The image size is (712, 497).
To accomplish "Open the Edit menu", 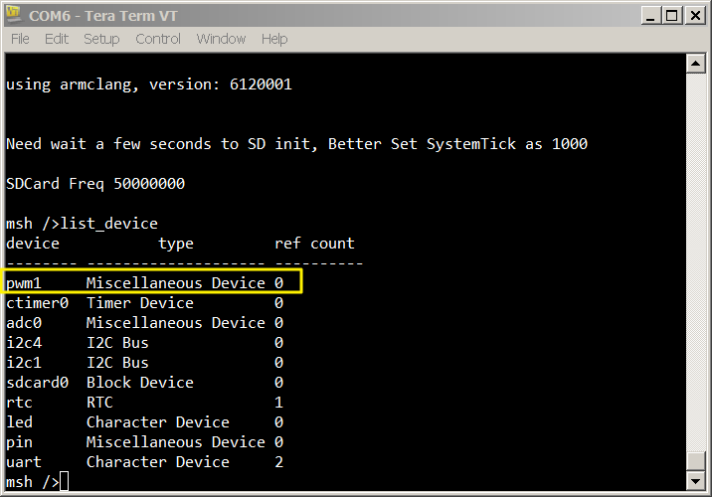I will (x=57, y=39).
